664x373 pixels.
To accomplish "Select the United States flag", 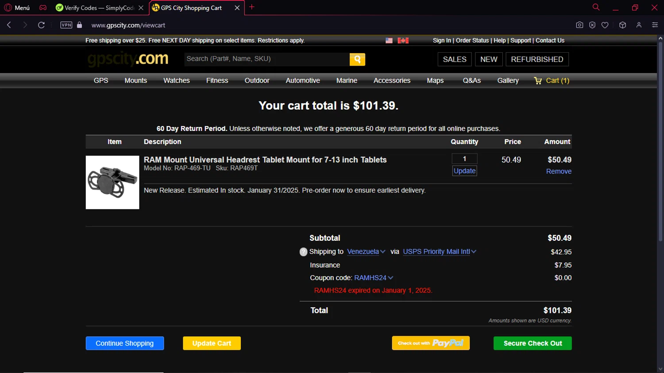I will 389,40.
